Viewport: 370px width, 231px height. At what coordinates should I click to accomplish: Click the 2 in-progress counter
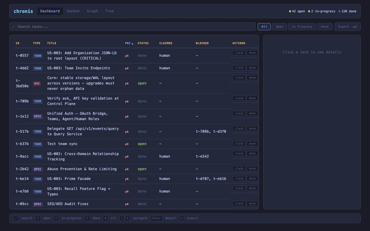pos(321,11)
